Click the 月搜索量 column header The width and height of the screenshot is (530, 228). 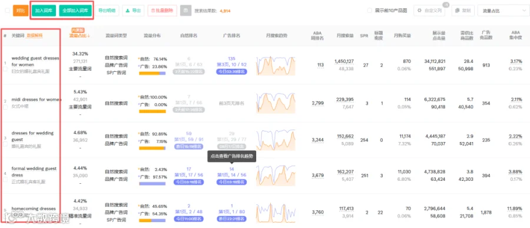tap(345, 35)
